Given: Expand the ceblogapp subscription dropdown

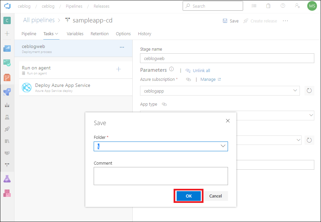Looking at the screenshot, I should [295, 90].
